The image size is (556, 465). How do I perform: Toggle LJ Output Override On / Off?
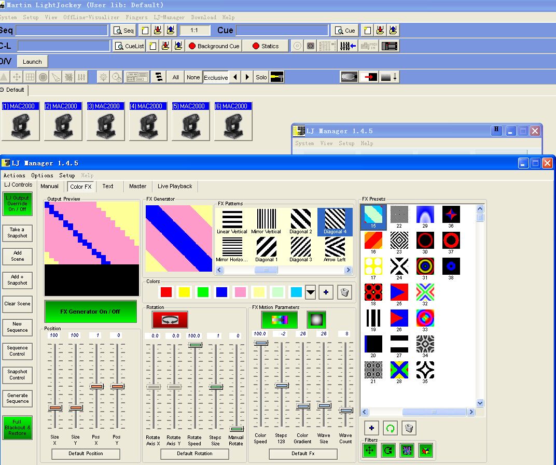point(18,204)
